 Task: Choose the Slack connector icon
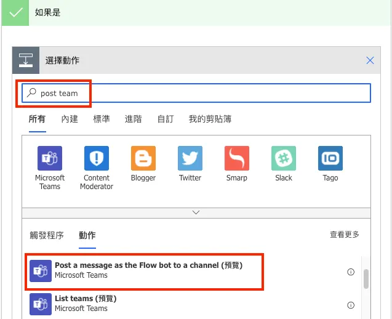point(284,158)
